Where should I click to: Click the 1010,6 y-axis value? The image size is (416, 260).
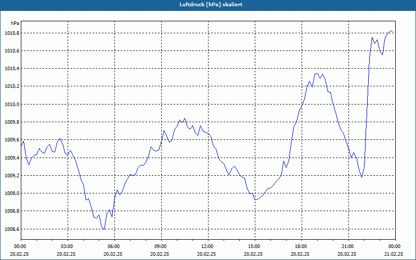[x=12, y=51]
